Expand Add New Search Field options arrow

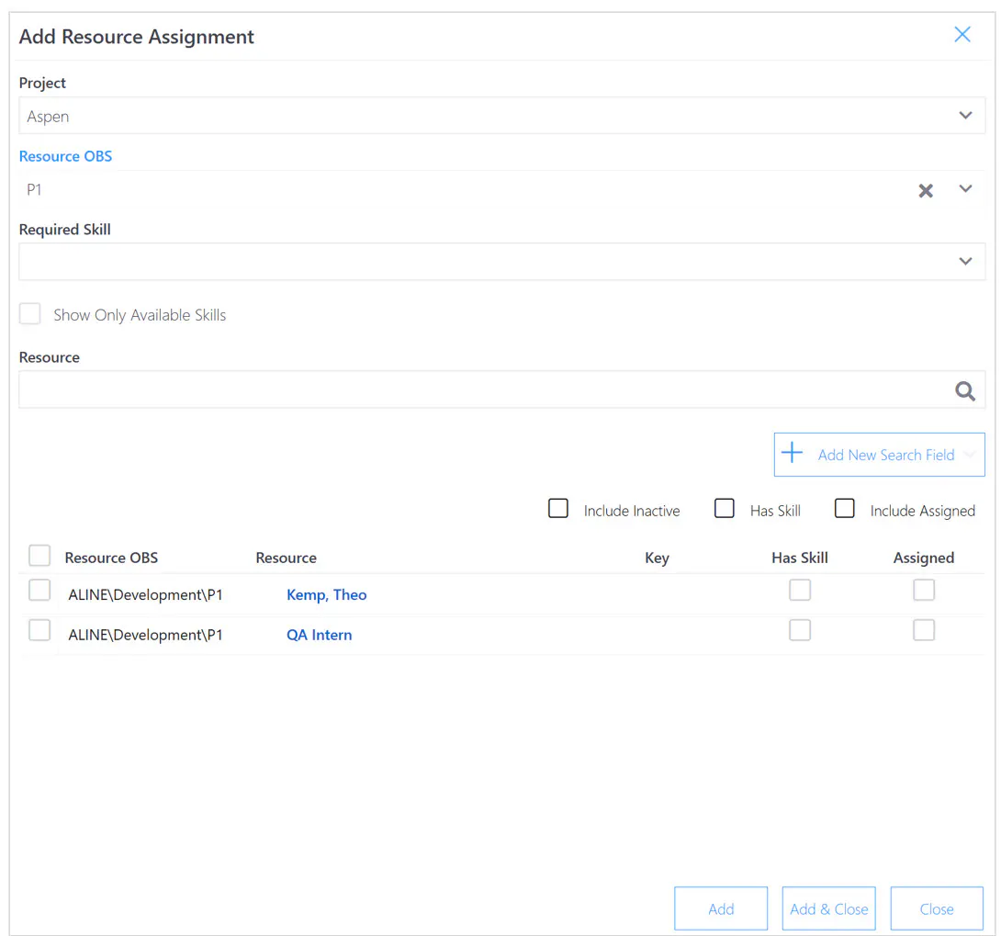(970, 455)
